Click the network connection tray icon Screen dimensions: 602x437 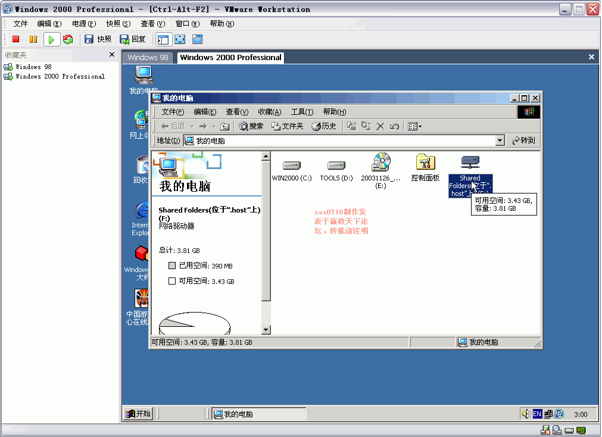click(548, 414)
